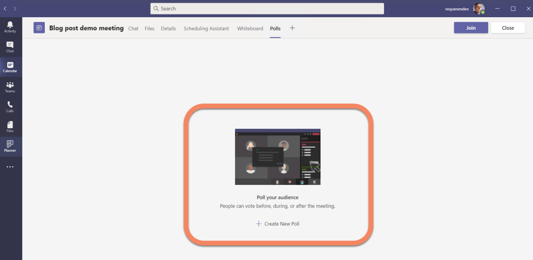
Task: Open the user profile avatar menu
Action: click(478, 9)
